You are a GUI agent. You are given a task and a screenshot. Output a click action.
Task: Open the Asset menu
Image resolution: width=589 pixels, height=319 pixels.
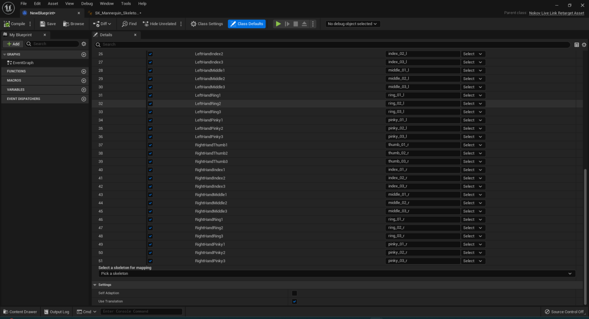pyautogui.click(x=53, y=4)
